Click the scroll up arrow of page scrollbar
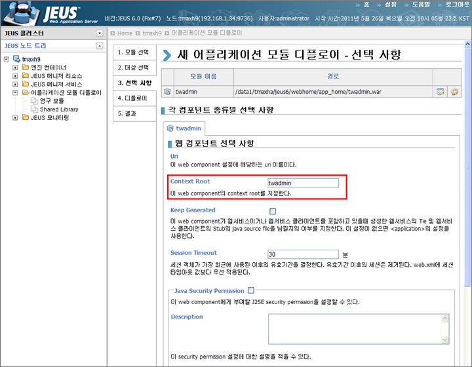The image size is (472, 367). pos(468,44)
